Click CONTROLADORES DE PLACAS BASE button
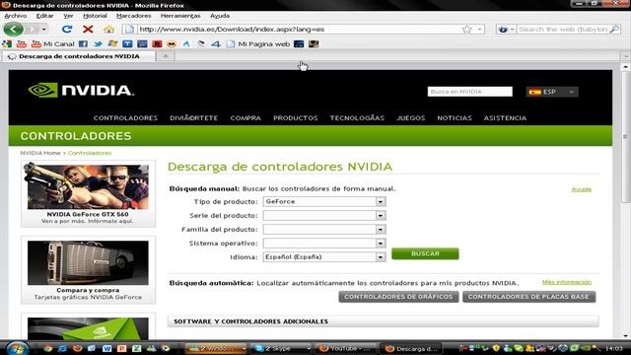Viewport: 631px width, 355px height. (x=528, y=297)
